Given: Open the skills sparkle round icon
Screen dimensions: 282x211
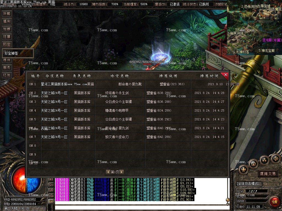Looking at the screenshot, I should (x=264, y=160).
